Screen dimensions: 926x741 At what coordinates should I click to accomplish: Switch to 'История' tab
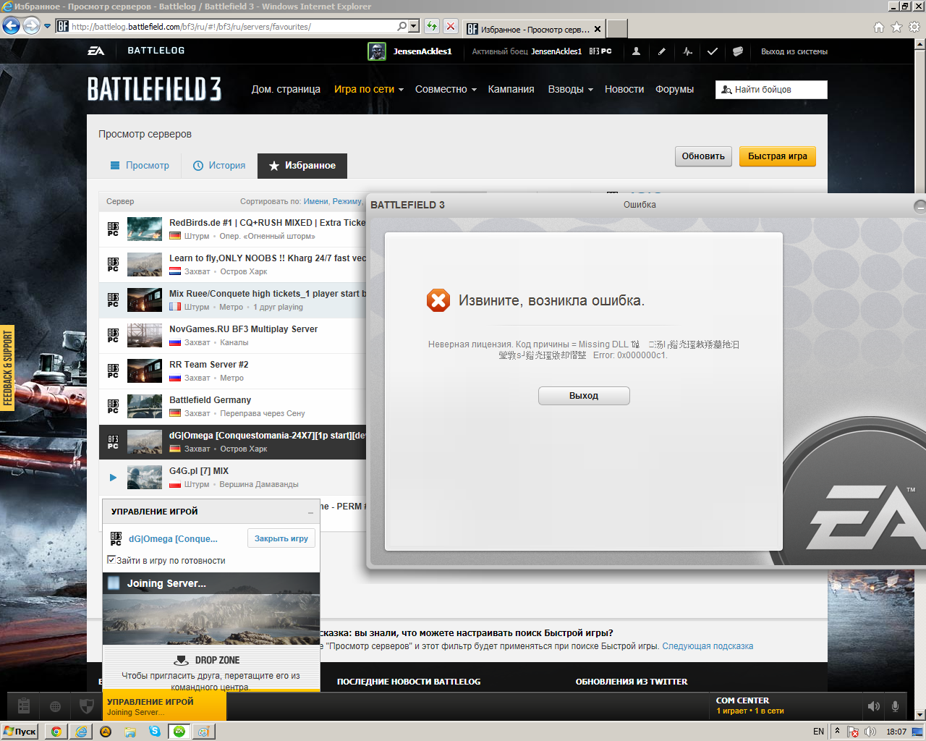pos(219,165)
